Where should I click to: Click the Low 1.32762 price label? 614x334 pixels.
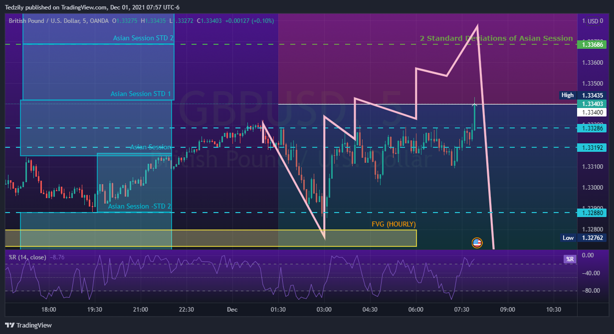[583, 238]
